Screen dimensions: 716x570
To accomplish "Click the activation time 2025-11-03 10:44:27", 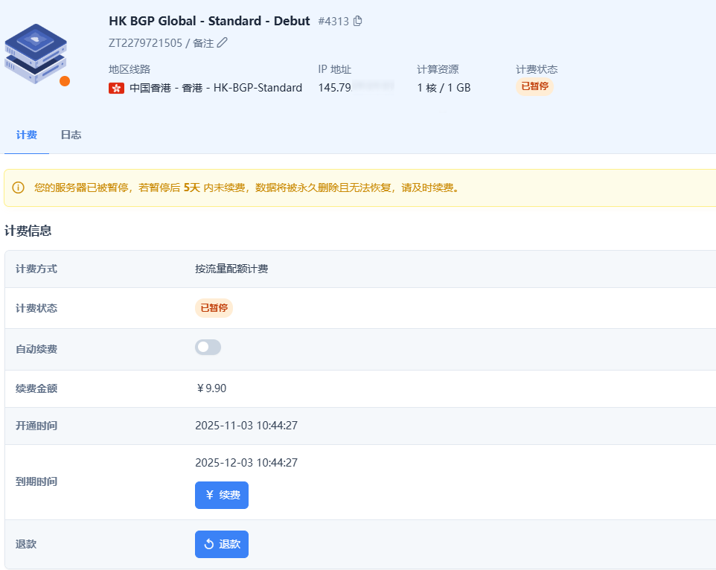I will click(x=246, y=426).
